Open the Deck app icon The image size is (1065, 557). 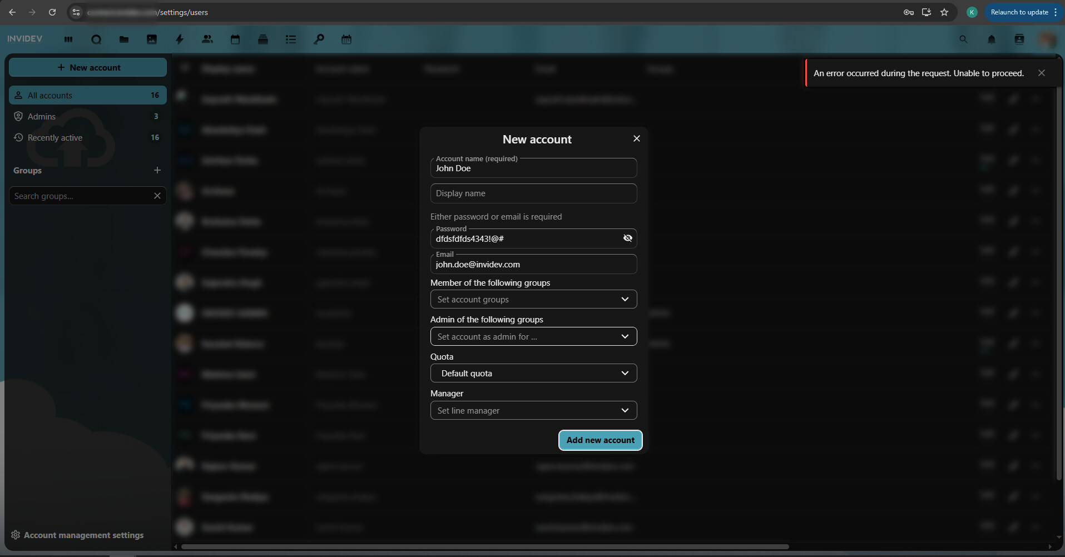[x=263, y=39]
